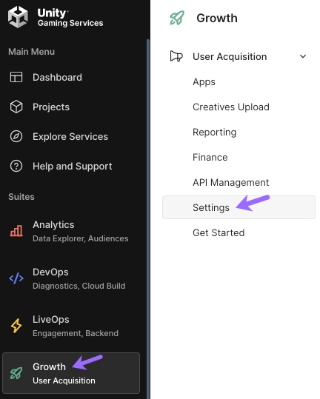Click the DevOps code brackets icon
Viewport: 320px width, 399px height.
click(x=16, y=278)
